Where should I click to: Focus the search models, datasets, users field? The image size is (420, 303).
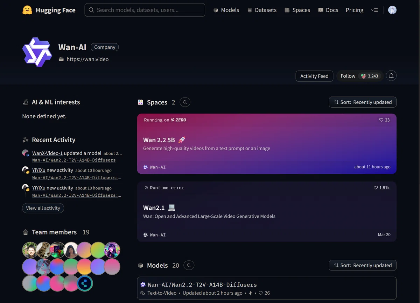145,10
